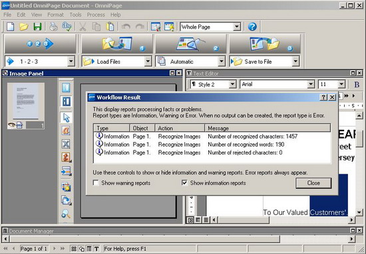Open the Process menu
This screenshot has height=254, width=366.
(x=96, y=15)
